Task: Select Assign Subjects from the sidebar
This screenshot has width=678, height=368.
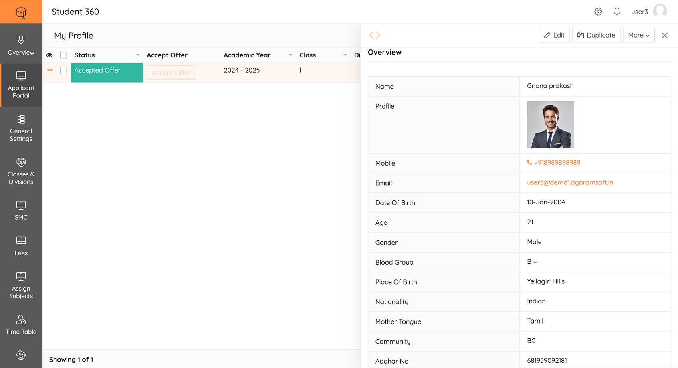Action: (21, 285)
